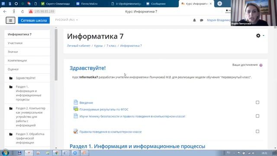
Task: Click the Мария Пичукова webcam thumbnail
Action: point(254,13)
